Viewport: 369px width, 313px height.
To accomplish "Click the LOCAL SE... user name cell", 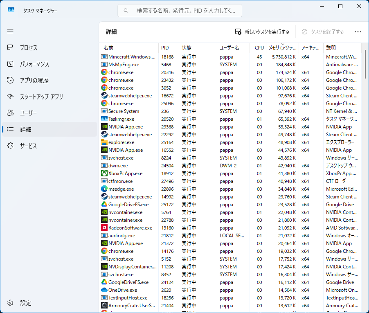I will point(232,235).
